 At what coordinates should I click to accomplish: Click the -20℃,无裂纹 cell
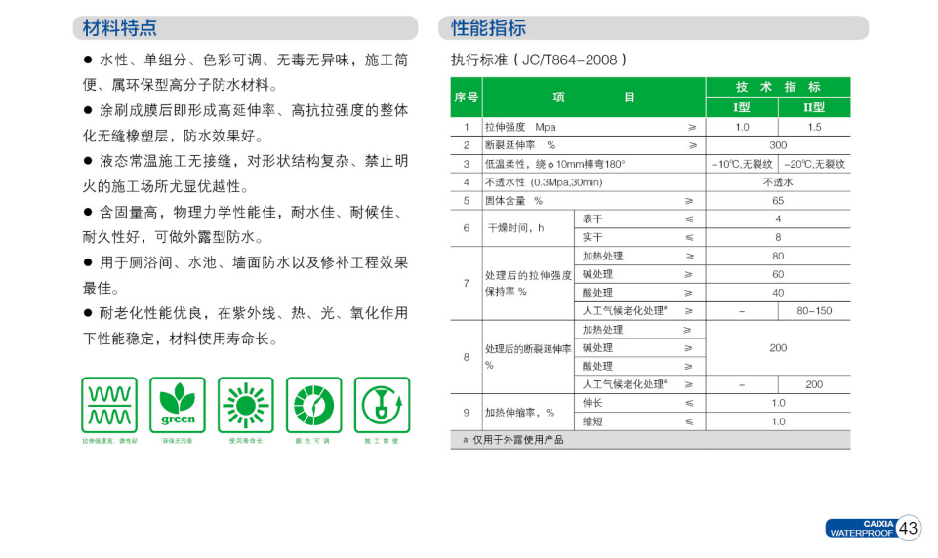(x=814, y=164)
